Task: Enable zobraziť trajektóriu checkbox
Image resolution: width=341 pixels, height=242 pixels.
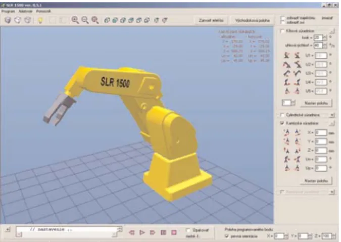Action: coord(283,18)
